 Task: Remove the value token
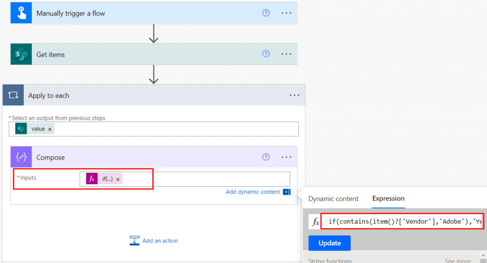coord(49,129)
